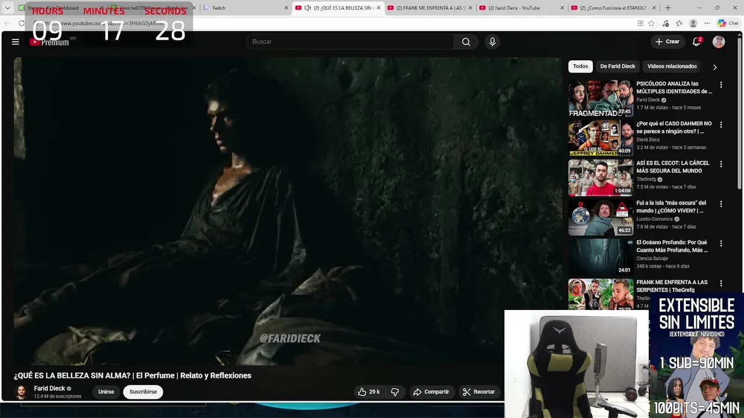The width and height of the screenshot is (744, 418).
Task: Open the YouTube account avatar menu
Action: [x=719, y=42]
